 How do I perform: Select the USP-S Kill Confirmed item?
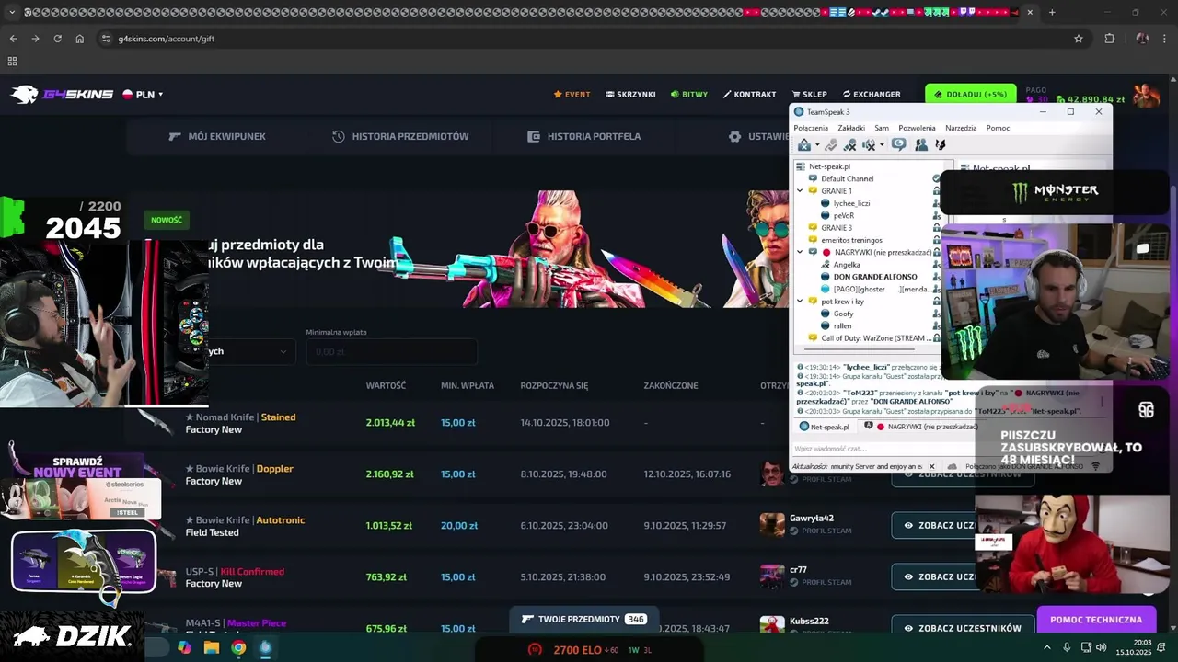pos(234,577)
